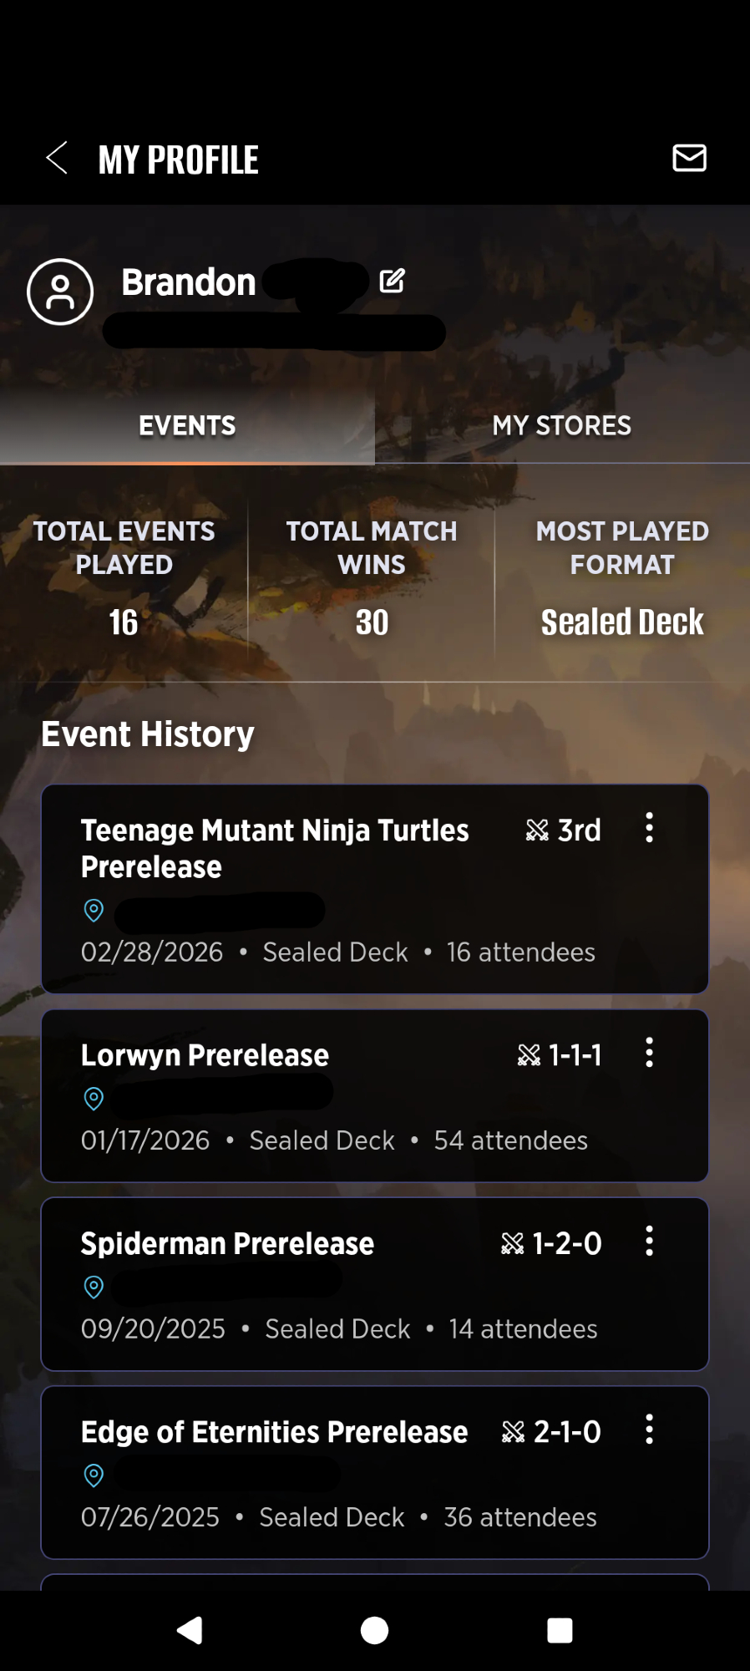Screen dimensions: 750x1671
Task: Tap the 3rd place result icon
Action: (537, 830)
